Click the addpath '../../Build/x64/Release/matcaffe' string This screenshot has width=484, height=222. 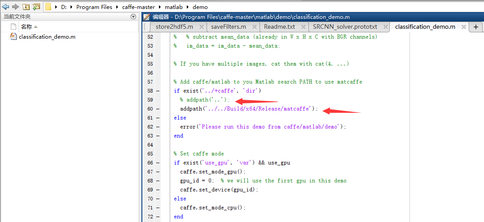(258, 109)
